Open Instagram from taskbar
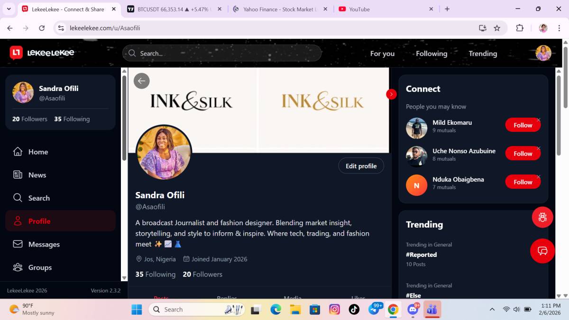This screenshot has height=320, width=569. 334,310
